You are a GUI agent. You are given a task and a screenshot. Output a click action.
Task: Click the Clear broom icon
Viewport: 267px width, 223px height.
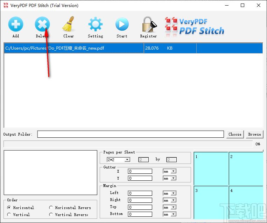pos(69,24)
